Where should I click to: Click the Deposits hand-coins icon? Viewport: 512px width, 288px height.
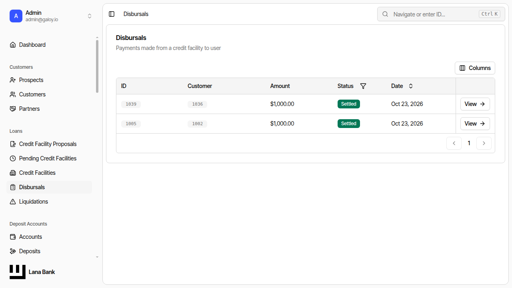(13, 251)
